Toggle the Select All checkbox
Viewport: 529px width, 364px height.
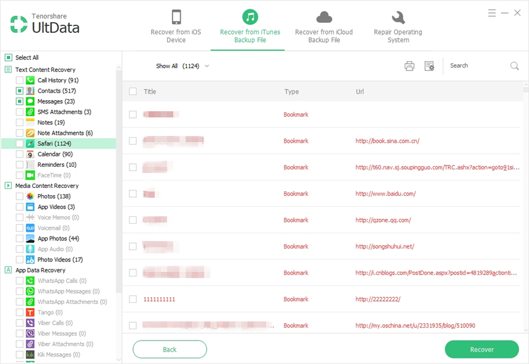pos(9,57)
